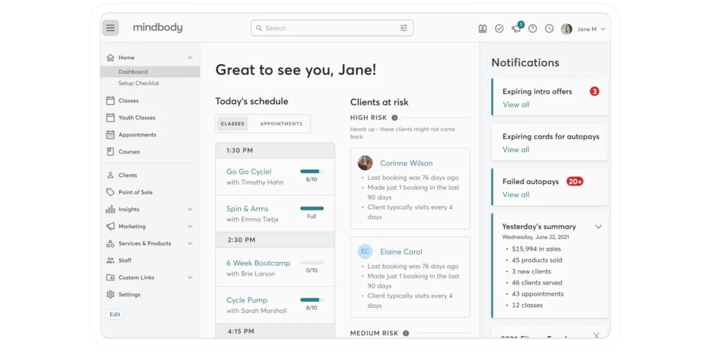The width and height of the screenshot is (711, 355).
Task: Open the hamburger menu button
Action: click(x=110, y=28)
